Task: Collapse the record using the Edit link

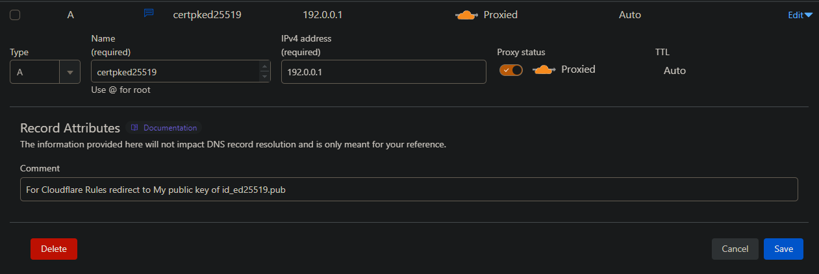Action: [x=796, y=15]
